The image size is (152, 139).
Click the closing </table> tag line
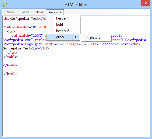click(11, 57)
